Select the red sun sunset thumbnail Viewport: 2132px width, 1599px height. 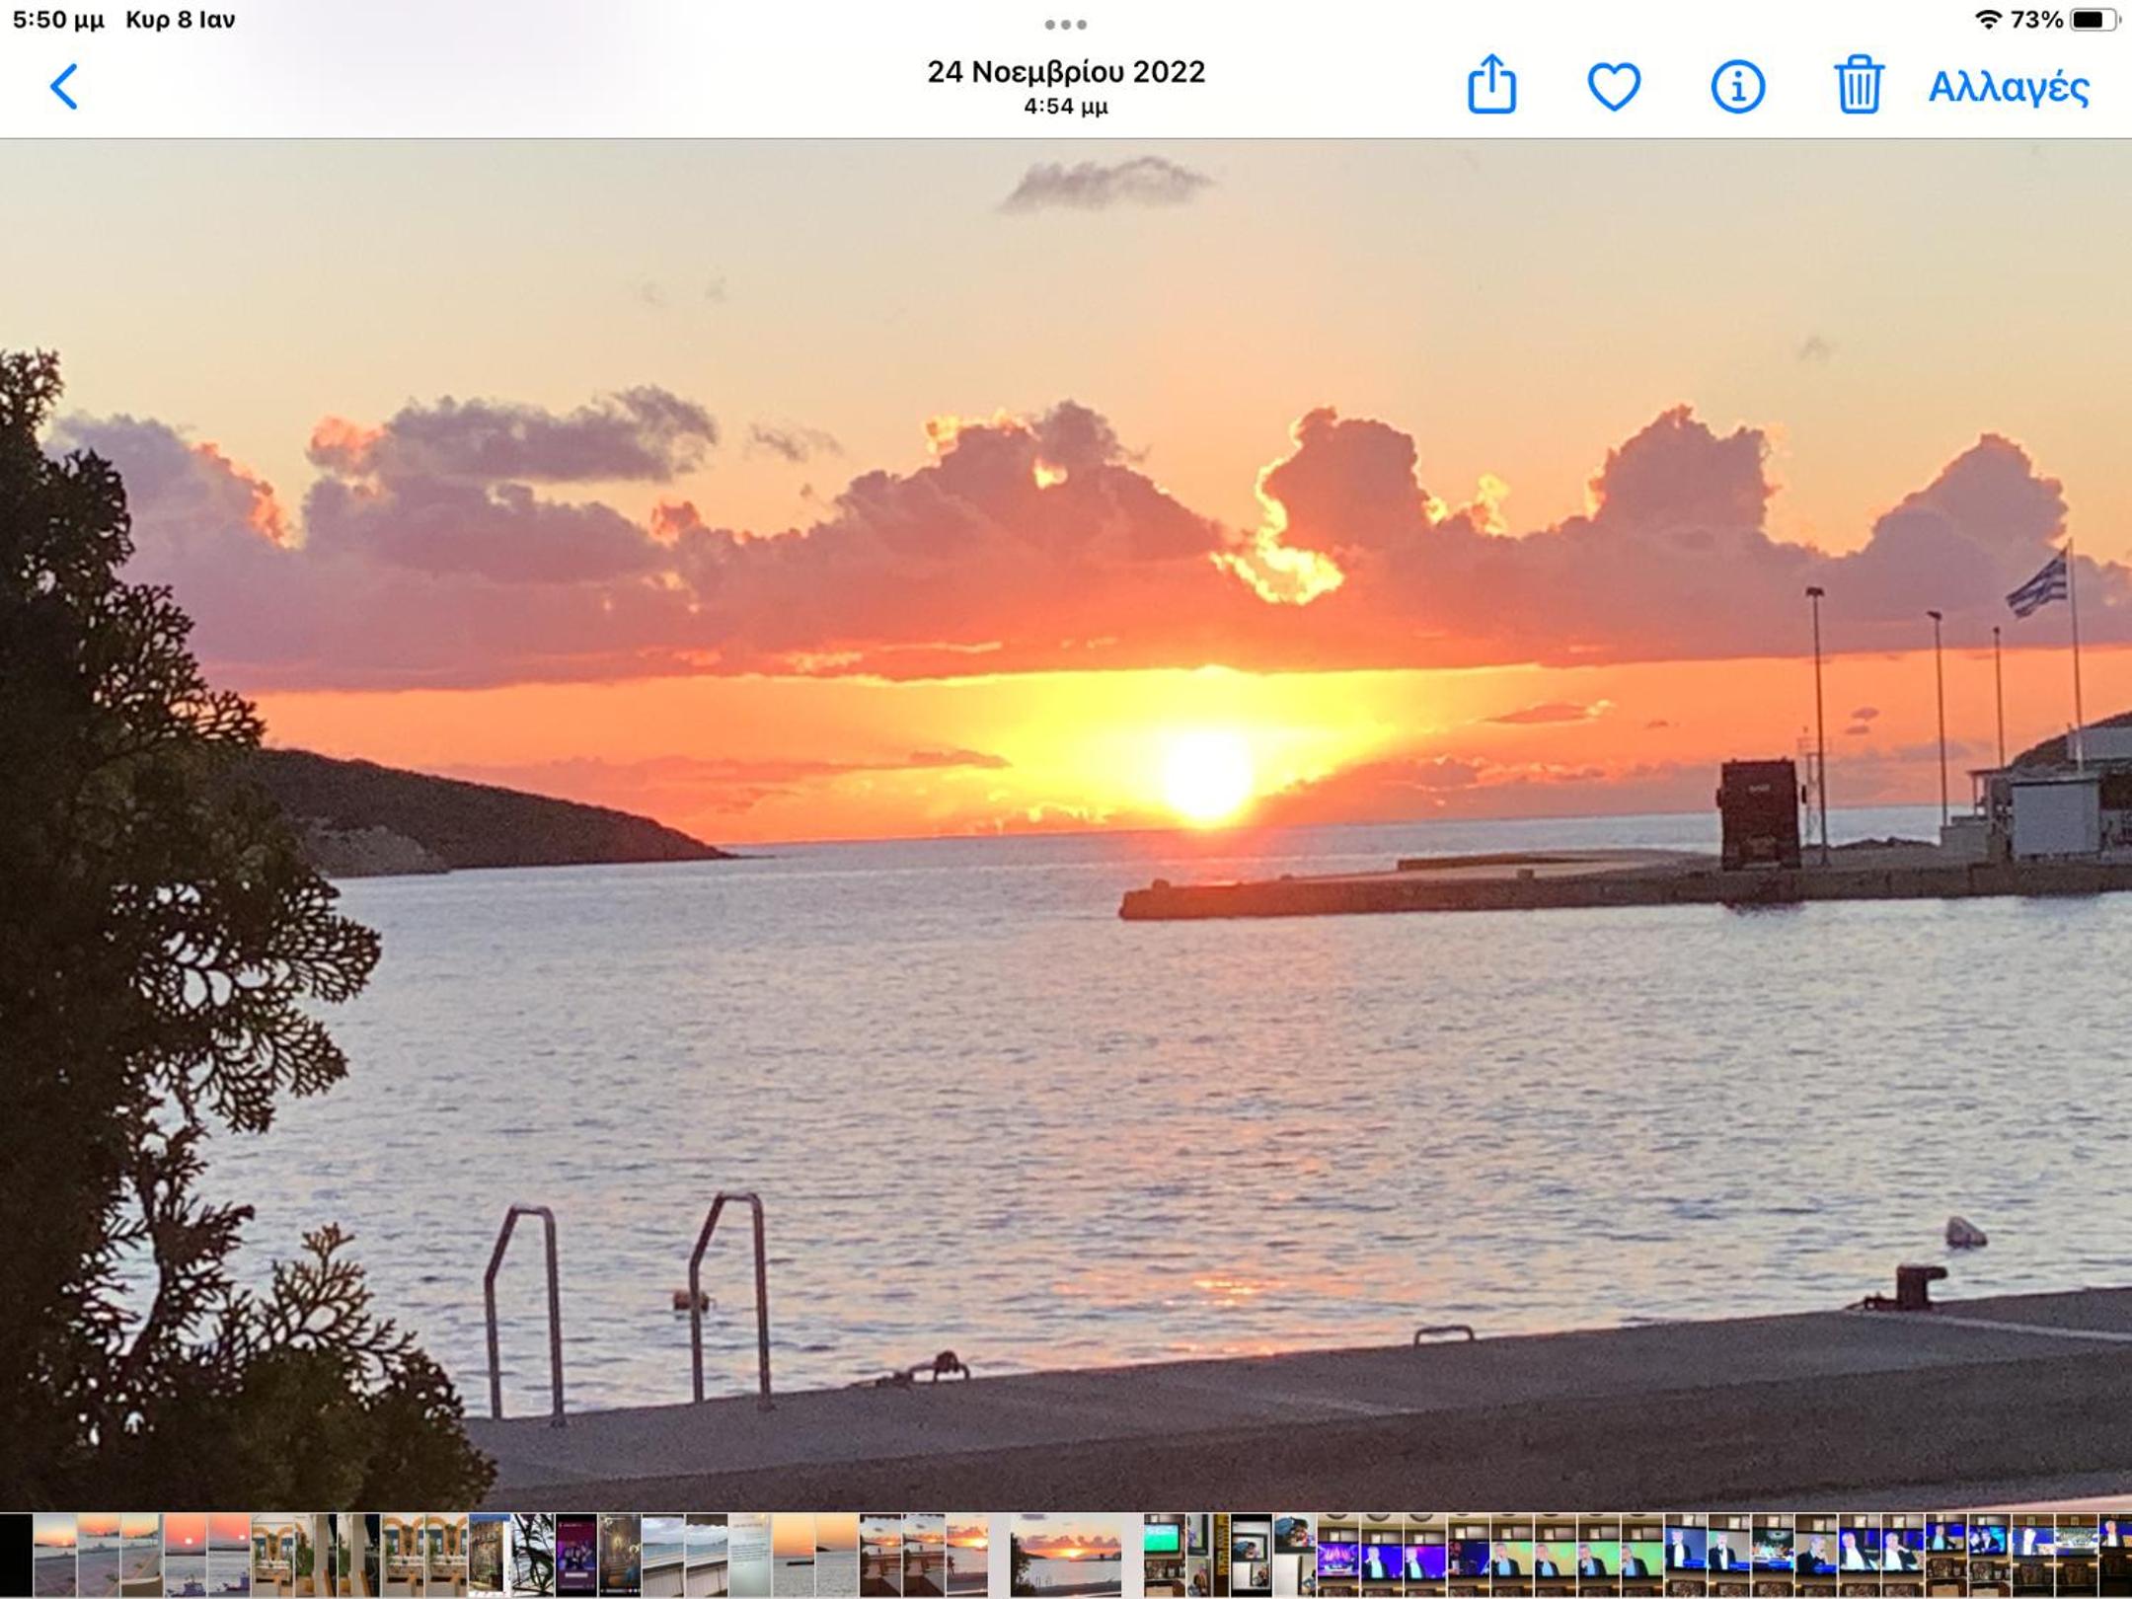(186, 1555)
